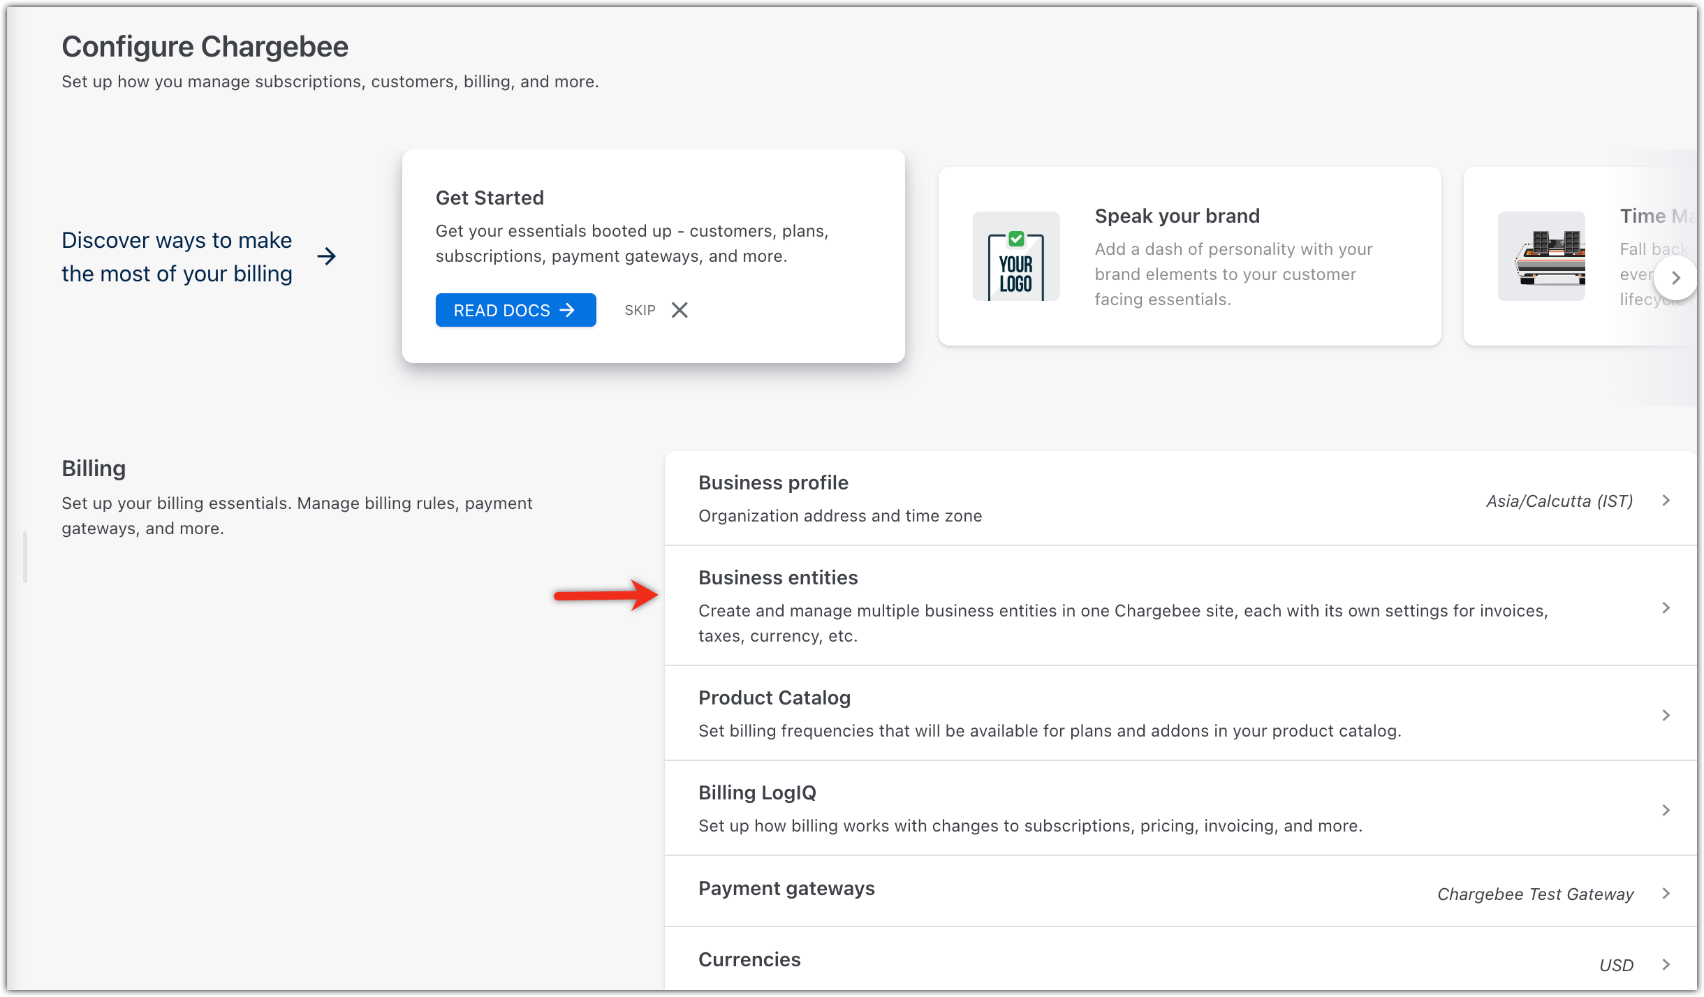This screenshot has width=1704, height=997.
Task: Expand Business profile with its chevron
Action: click(x=1666, y=501)
